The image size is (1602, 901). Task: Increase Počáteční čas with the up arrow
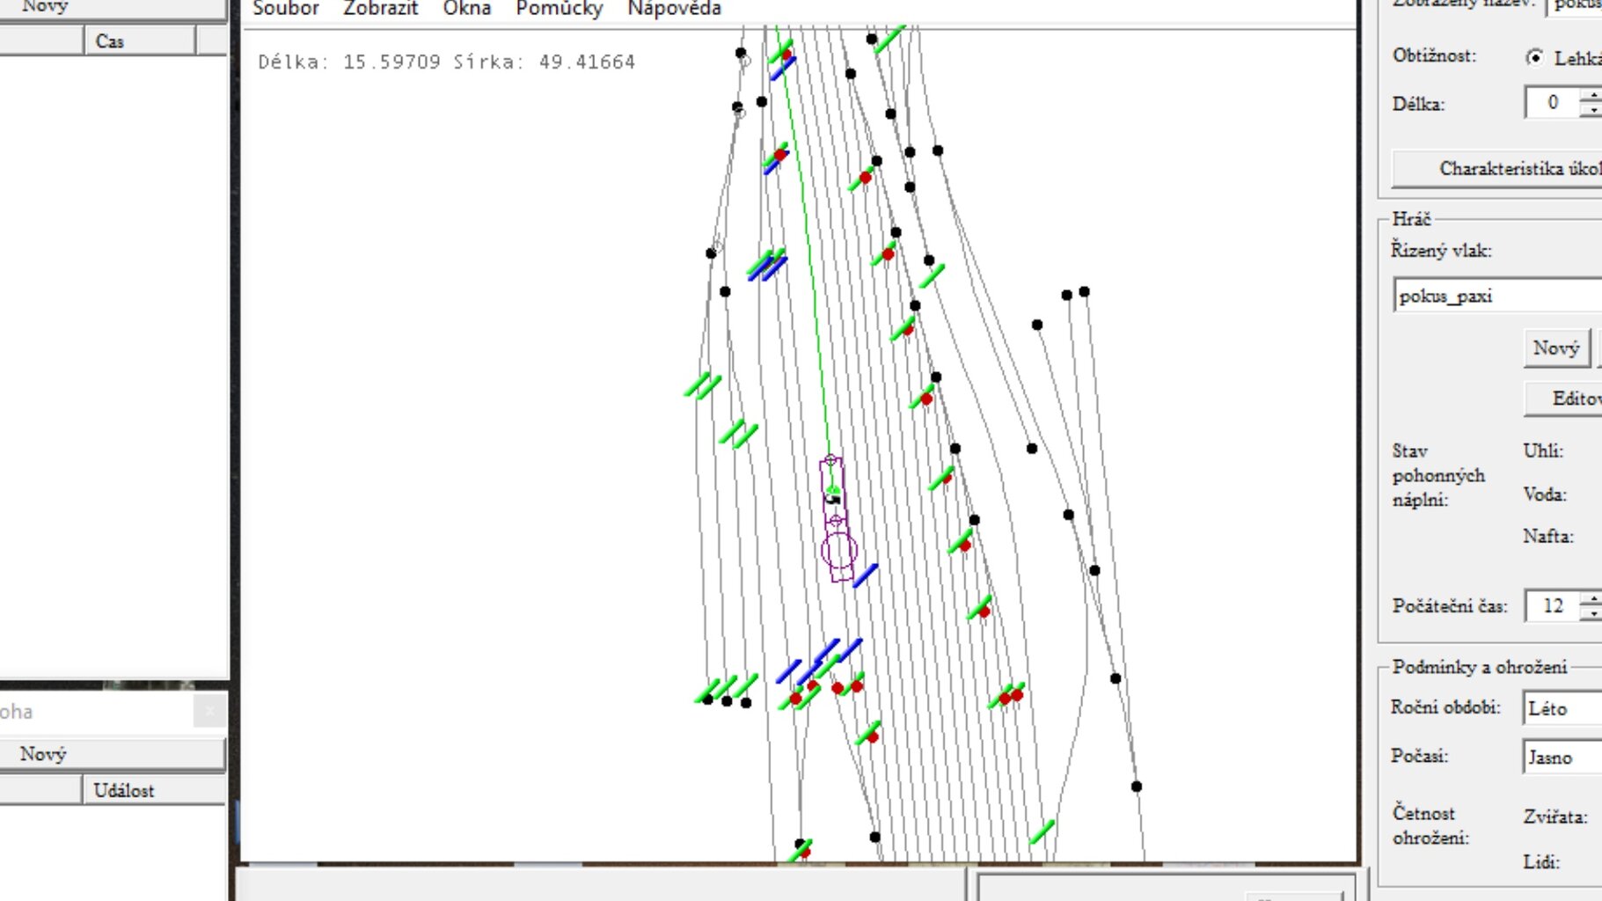[x=1591, y=598]
